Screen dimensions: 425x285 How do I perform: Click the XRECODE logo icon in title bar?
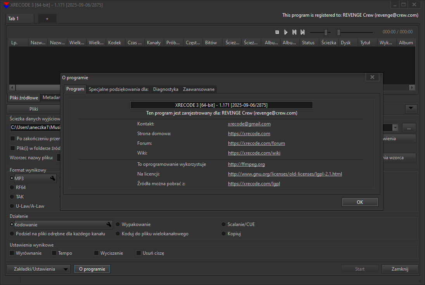click(6, 5)
